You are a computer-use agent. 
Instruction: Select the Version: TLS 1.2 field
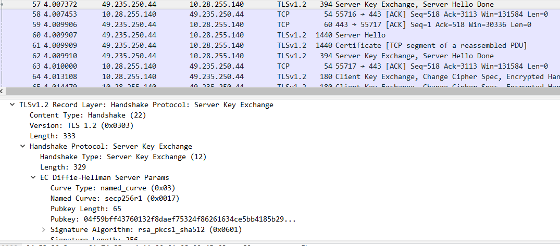[74, 125]
